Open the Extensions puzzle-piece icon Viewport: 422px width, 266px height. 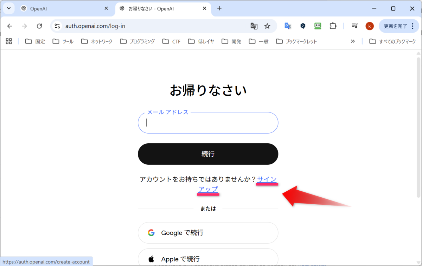pyautogui.click(x=333, y=26)
